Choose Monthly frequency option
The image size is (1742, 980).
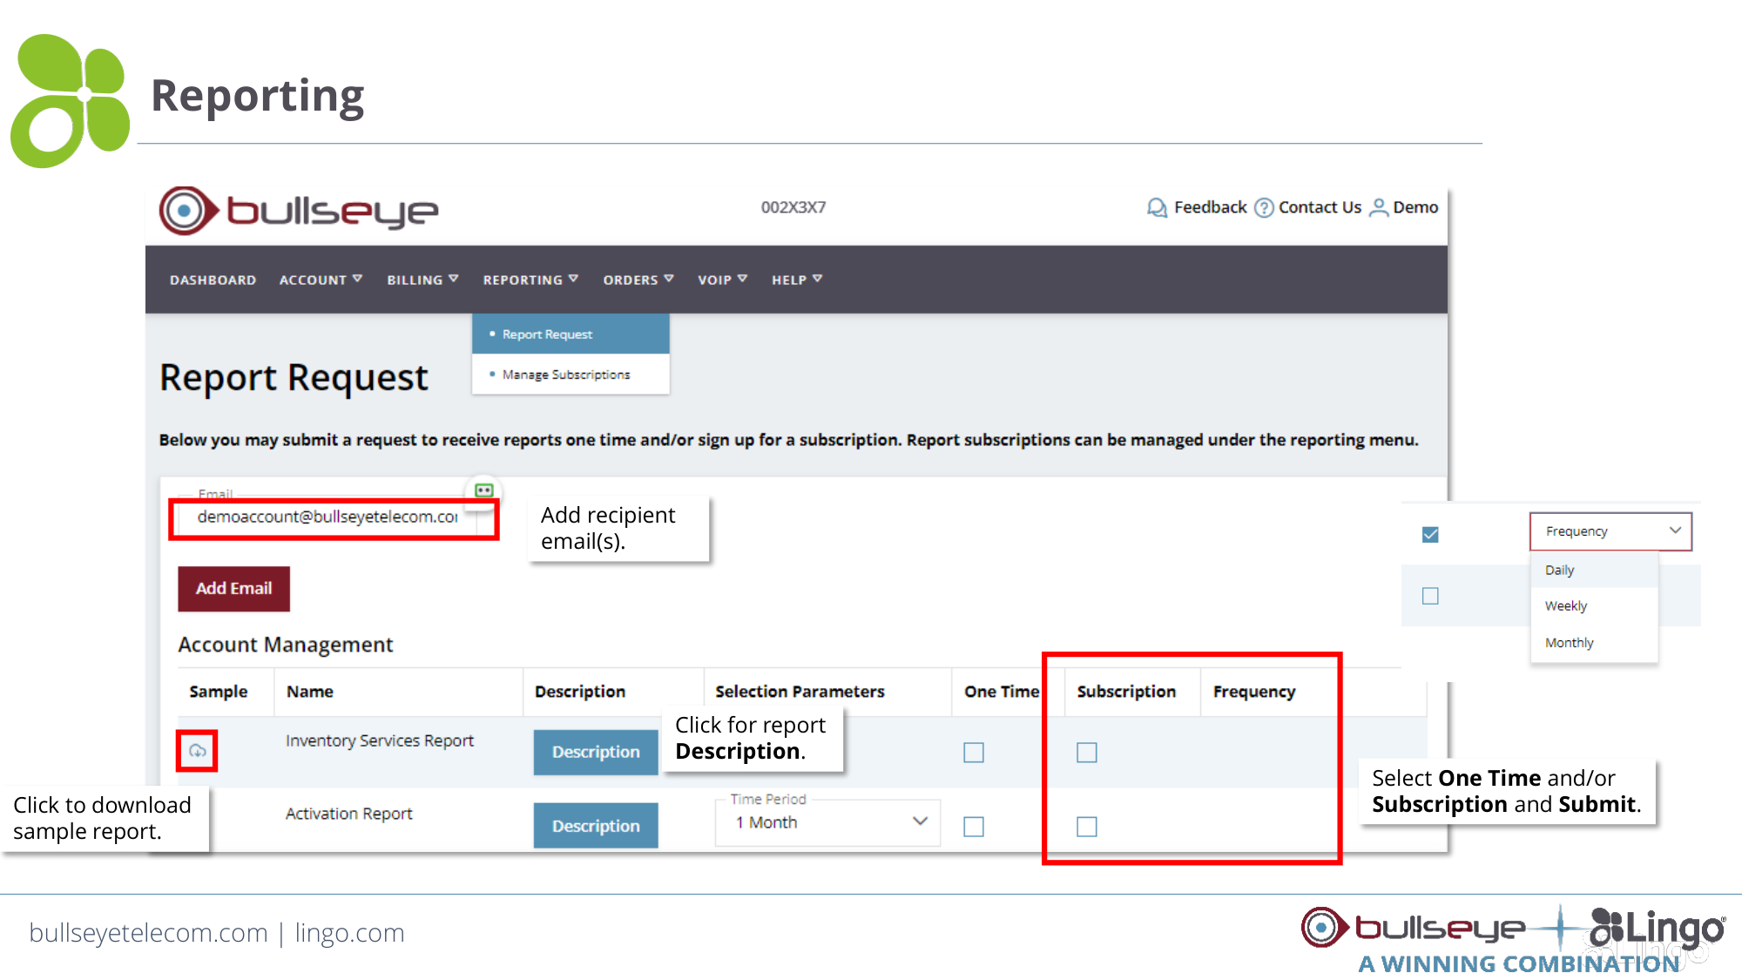1594,643
